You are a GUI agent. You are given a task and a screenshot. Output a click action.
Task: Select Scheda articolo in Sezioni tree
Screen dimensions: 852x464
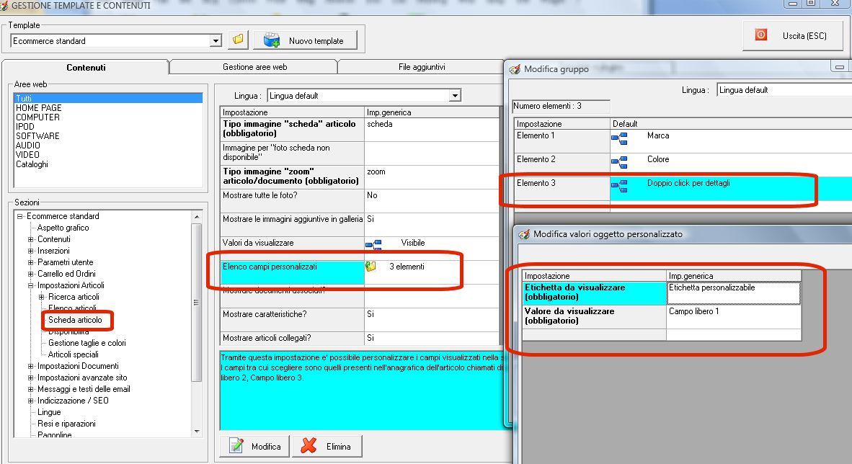[x=75, y=319]
